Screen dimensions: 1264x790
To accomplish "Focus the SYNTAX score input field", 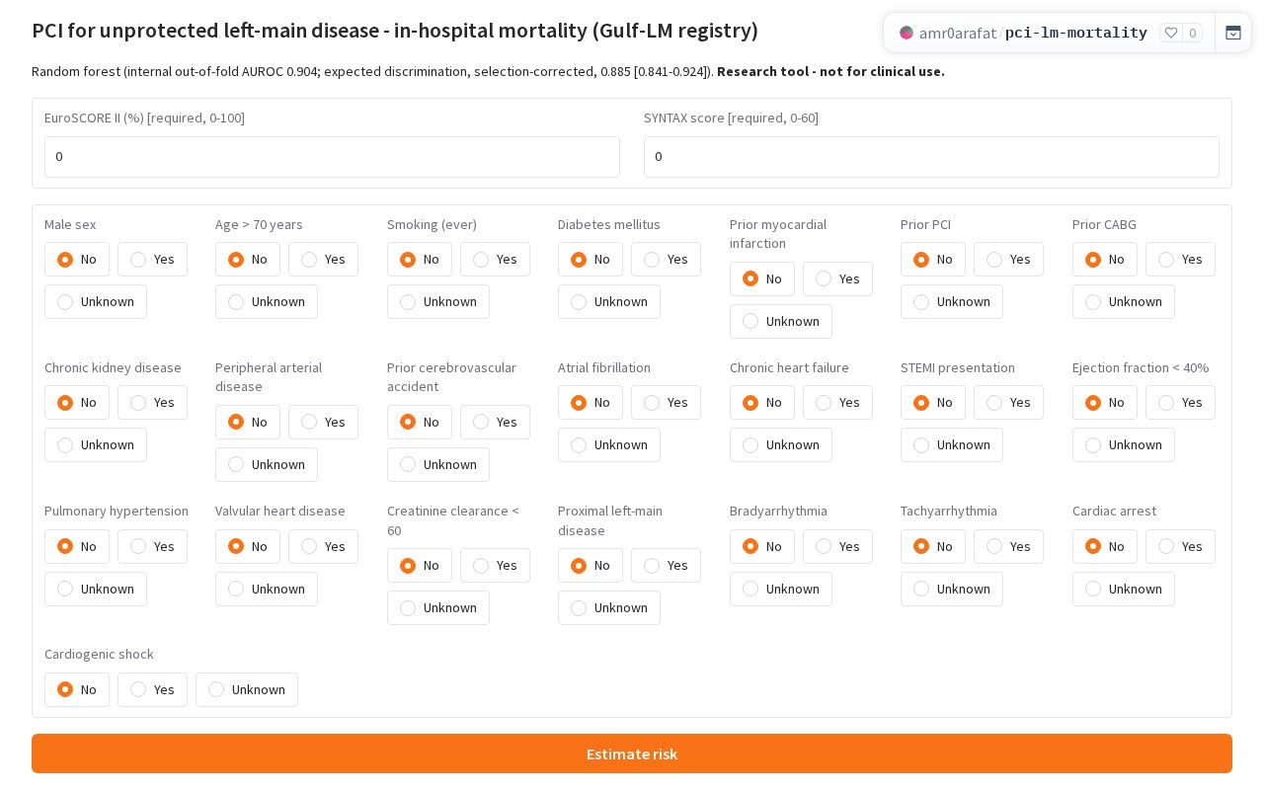I will point(931,157).
